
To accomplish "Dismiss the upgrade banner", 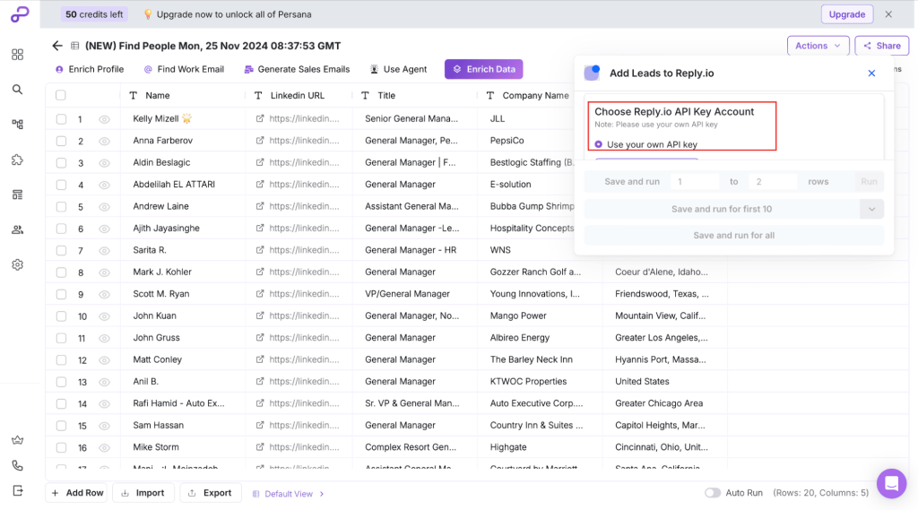I will pos(888,14).
